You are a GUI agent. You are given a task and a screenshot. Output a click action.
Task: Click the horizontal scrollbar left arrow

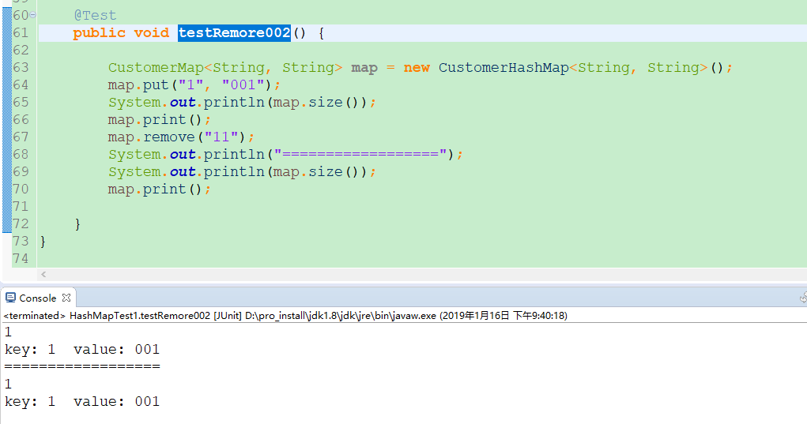click(43, 275)
